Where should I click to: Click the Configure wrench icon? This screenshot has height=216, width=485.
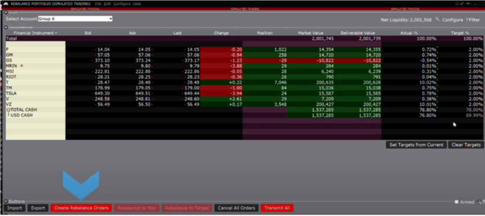[x=438, y=19]
